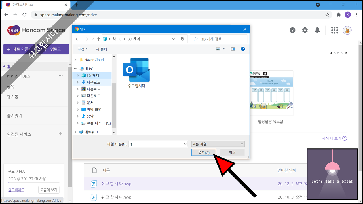The height and width of the screenshot is (204, 363).
Task: Click the user profile avatar in Hancom Space
Action: tap(347, 30)
